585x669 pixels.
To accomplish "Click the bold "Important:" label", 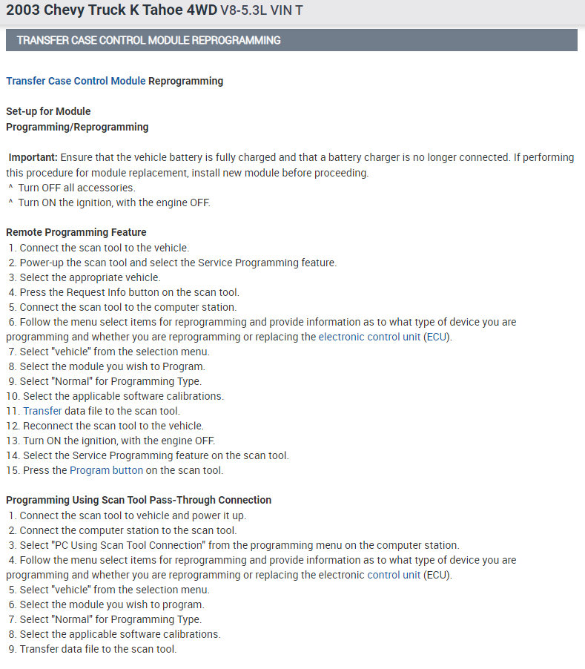I will click(x=33, y=157).
